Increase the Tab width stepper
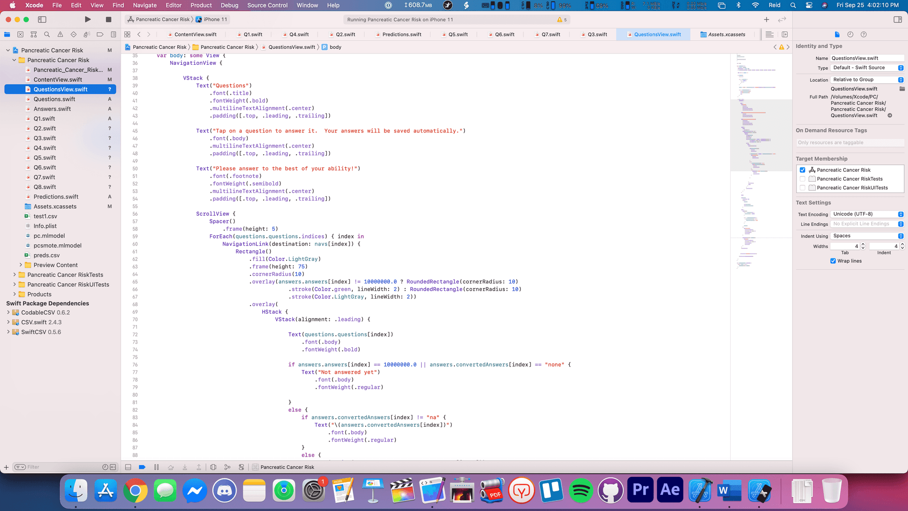The image size is (908, 511). pos(863,244)
